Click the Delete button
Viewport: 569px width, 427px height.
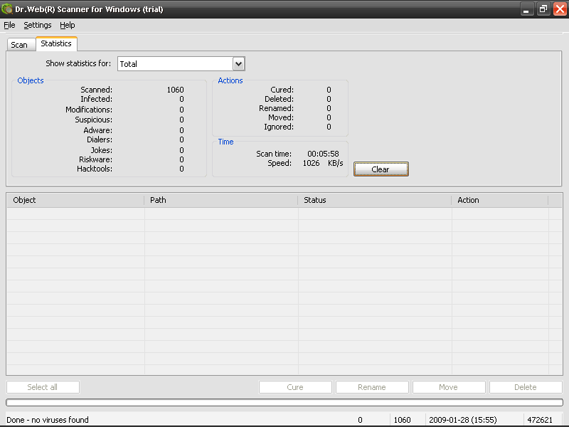(x=525, y=386)
